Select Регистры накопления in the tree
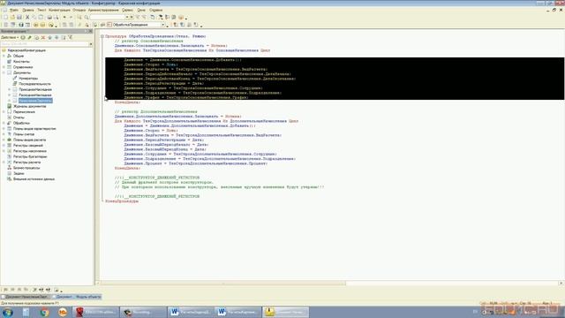 (30, 151)
